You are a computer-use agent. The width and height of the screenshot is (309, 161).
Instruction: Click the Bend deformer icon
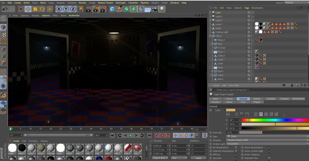point(140,9)
